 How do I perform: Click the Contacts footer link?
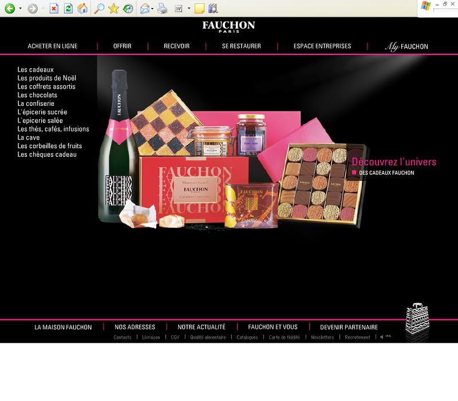tap(123, 338)
